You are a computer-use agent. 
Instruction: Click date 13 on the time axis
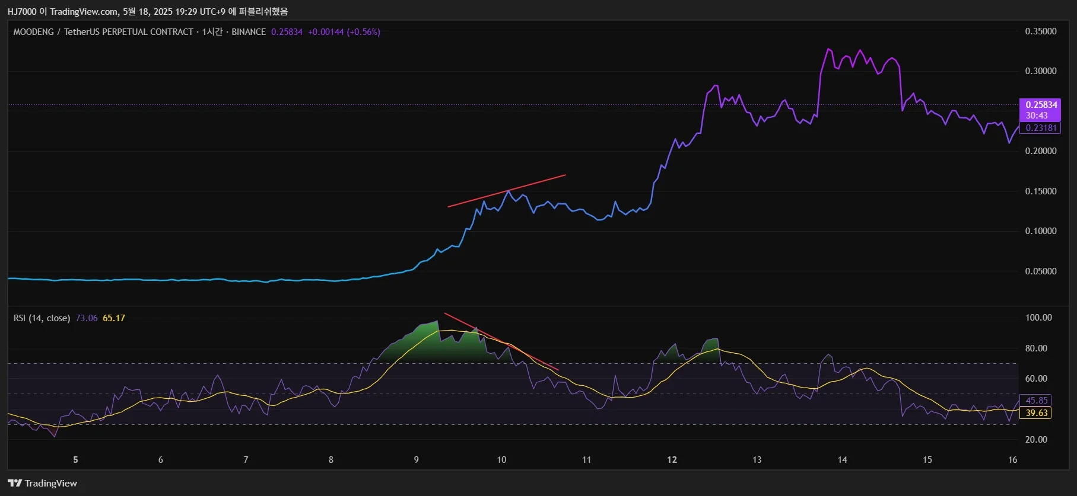click(757, 460)
